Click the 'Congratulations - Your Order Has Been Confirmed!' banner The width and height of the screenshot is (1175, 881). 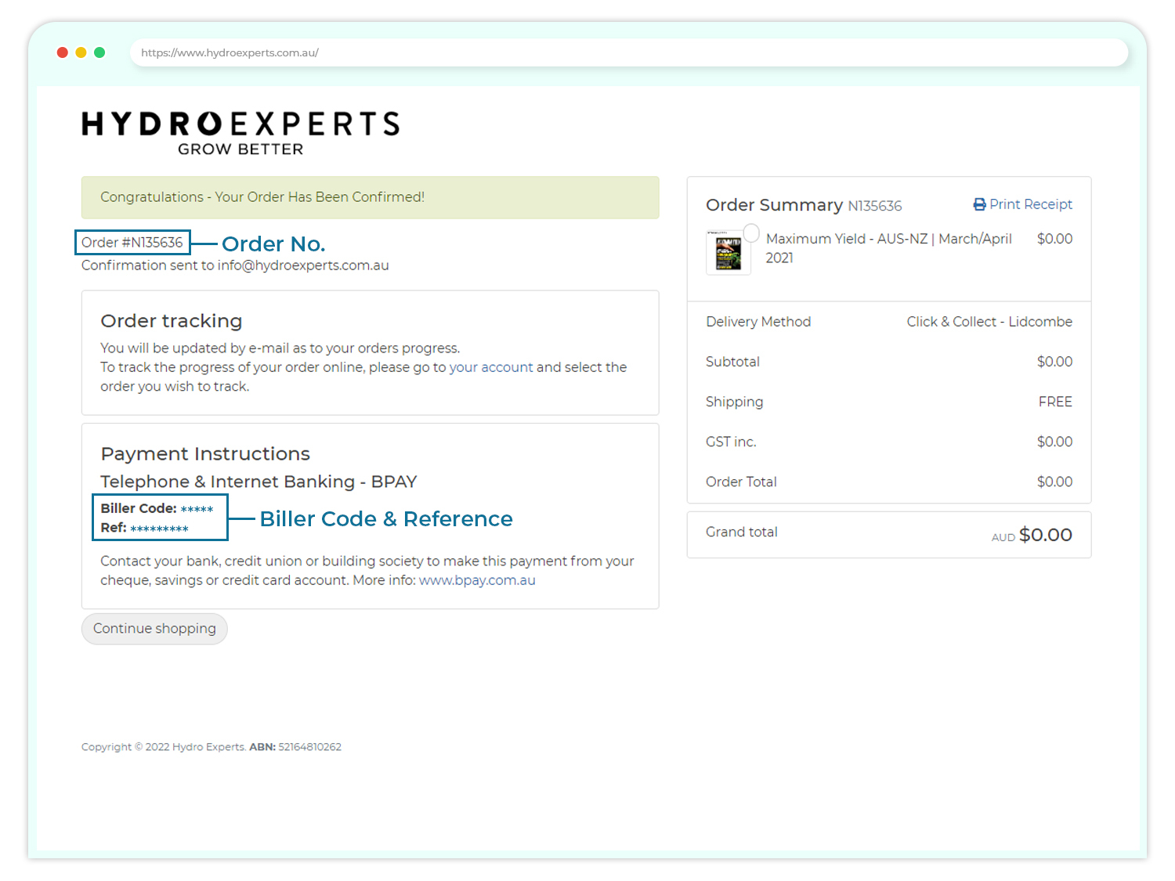pos(370,197)
